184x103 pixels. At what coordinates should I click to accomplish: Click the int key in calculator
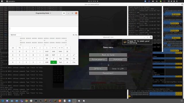coord(74,59)
